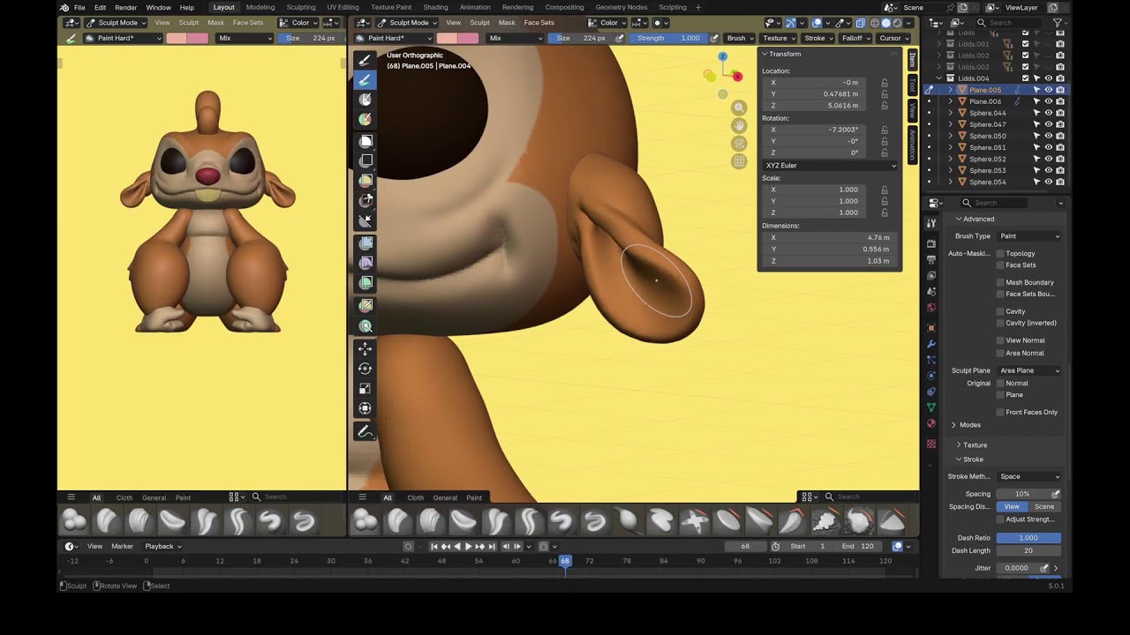This screenshot has height=635, width=1130.
Task: Click the pan hand gizmo in the viewport
Action: 739,125
